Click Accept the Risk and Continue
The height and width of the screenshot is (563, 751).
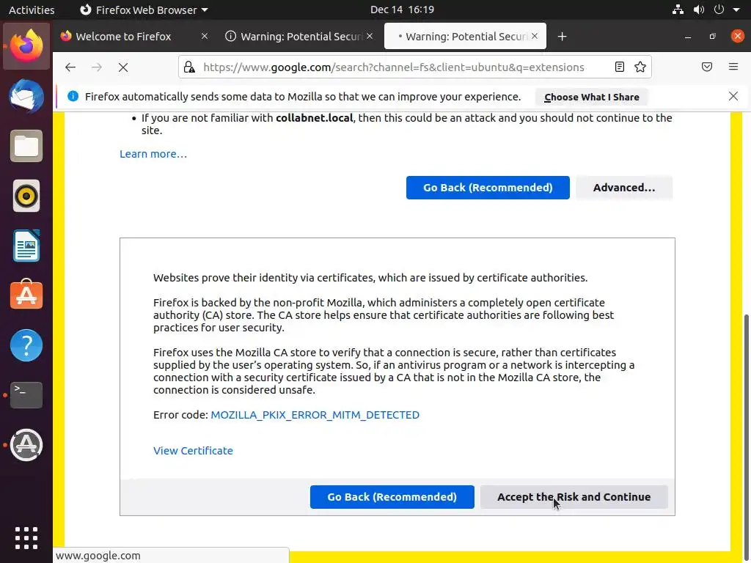pyautogui.click(x=574, y=497)
